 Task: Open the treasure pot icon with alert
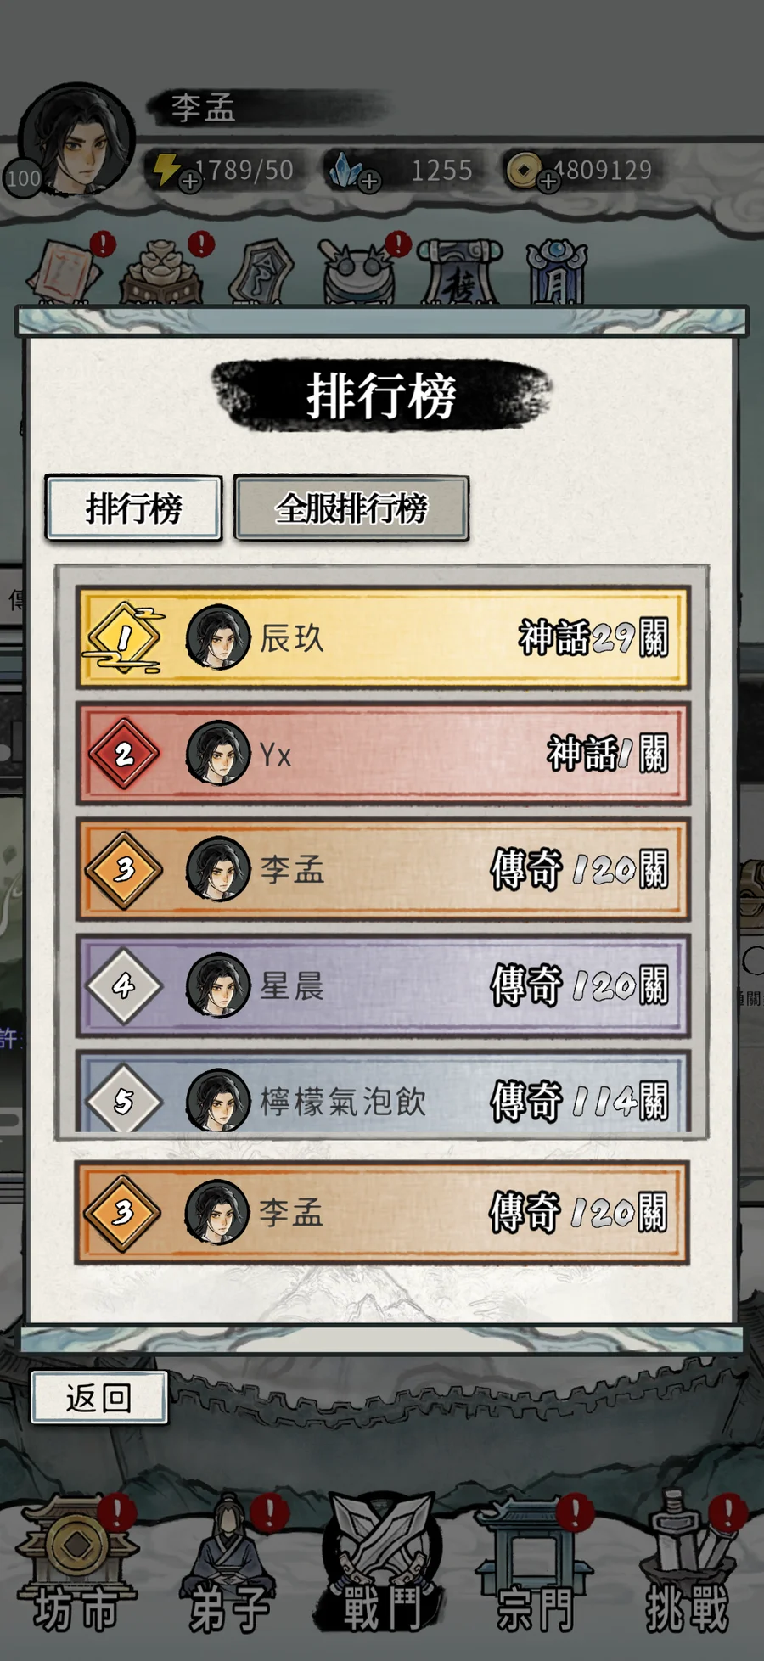tap(161, 271)
